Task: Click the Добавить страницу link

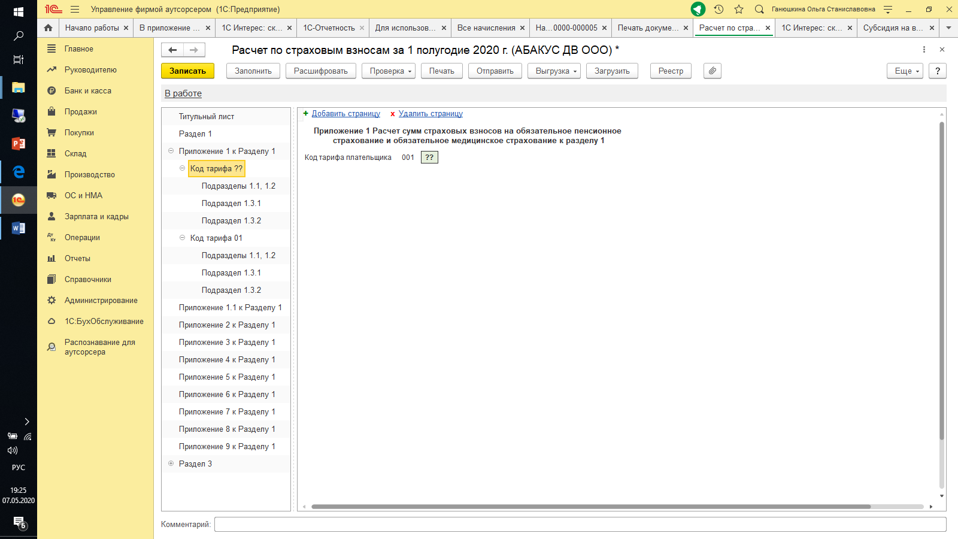Action: tap(345, 114)
